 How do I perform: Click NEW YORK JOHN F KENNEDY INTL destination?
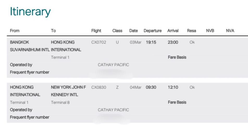[x=69, y=91]
